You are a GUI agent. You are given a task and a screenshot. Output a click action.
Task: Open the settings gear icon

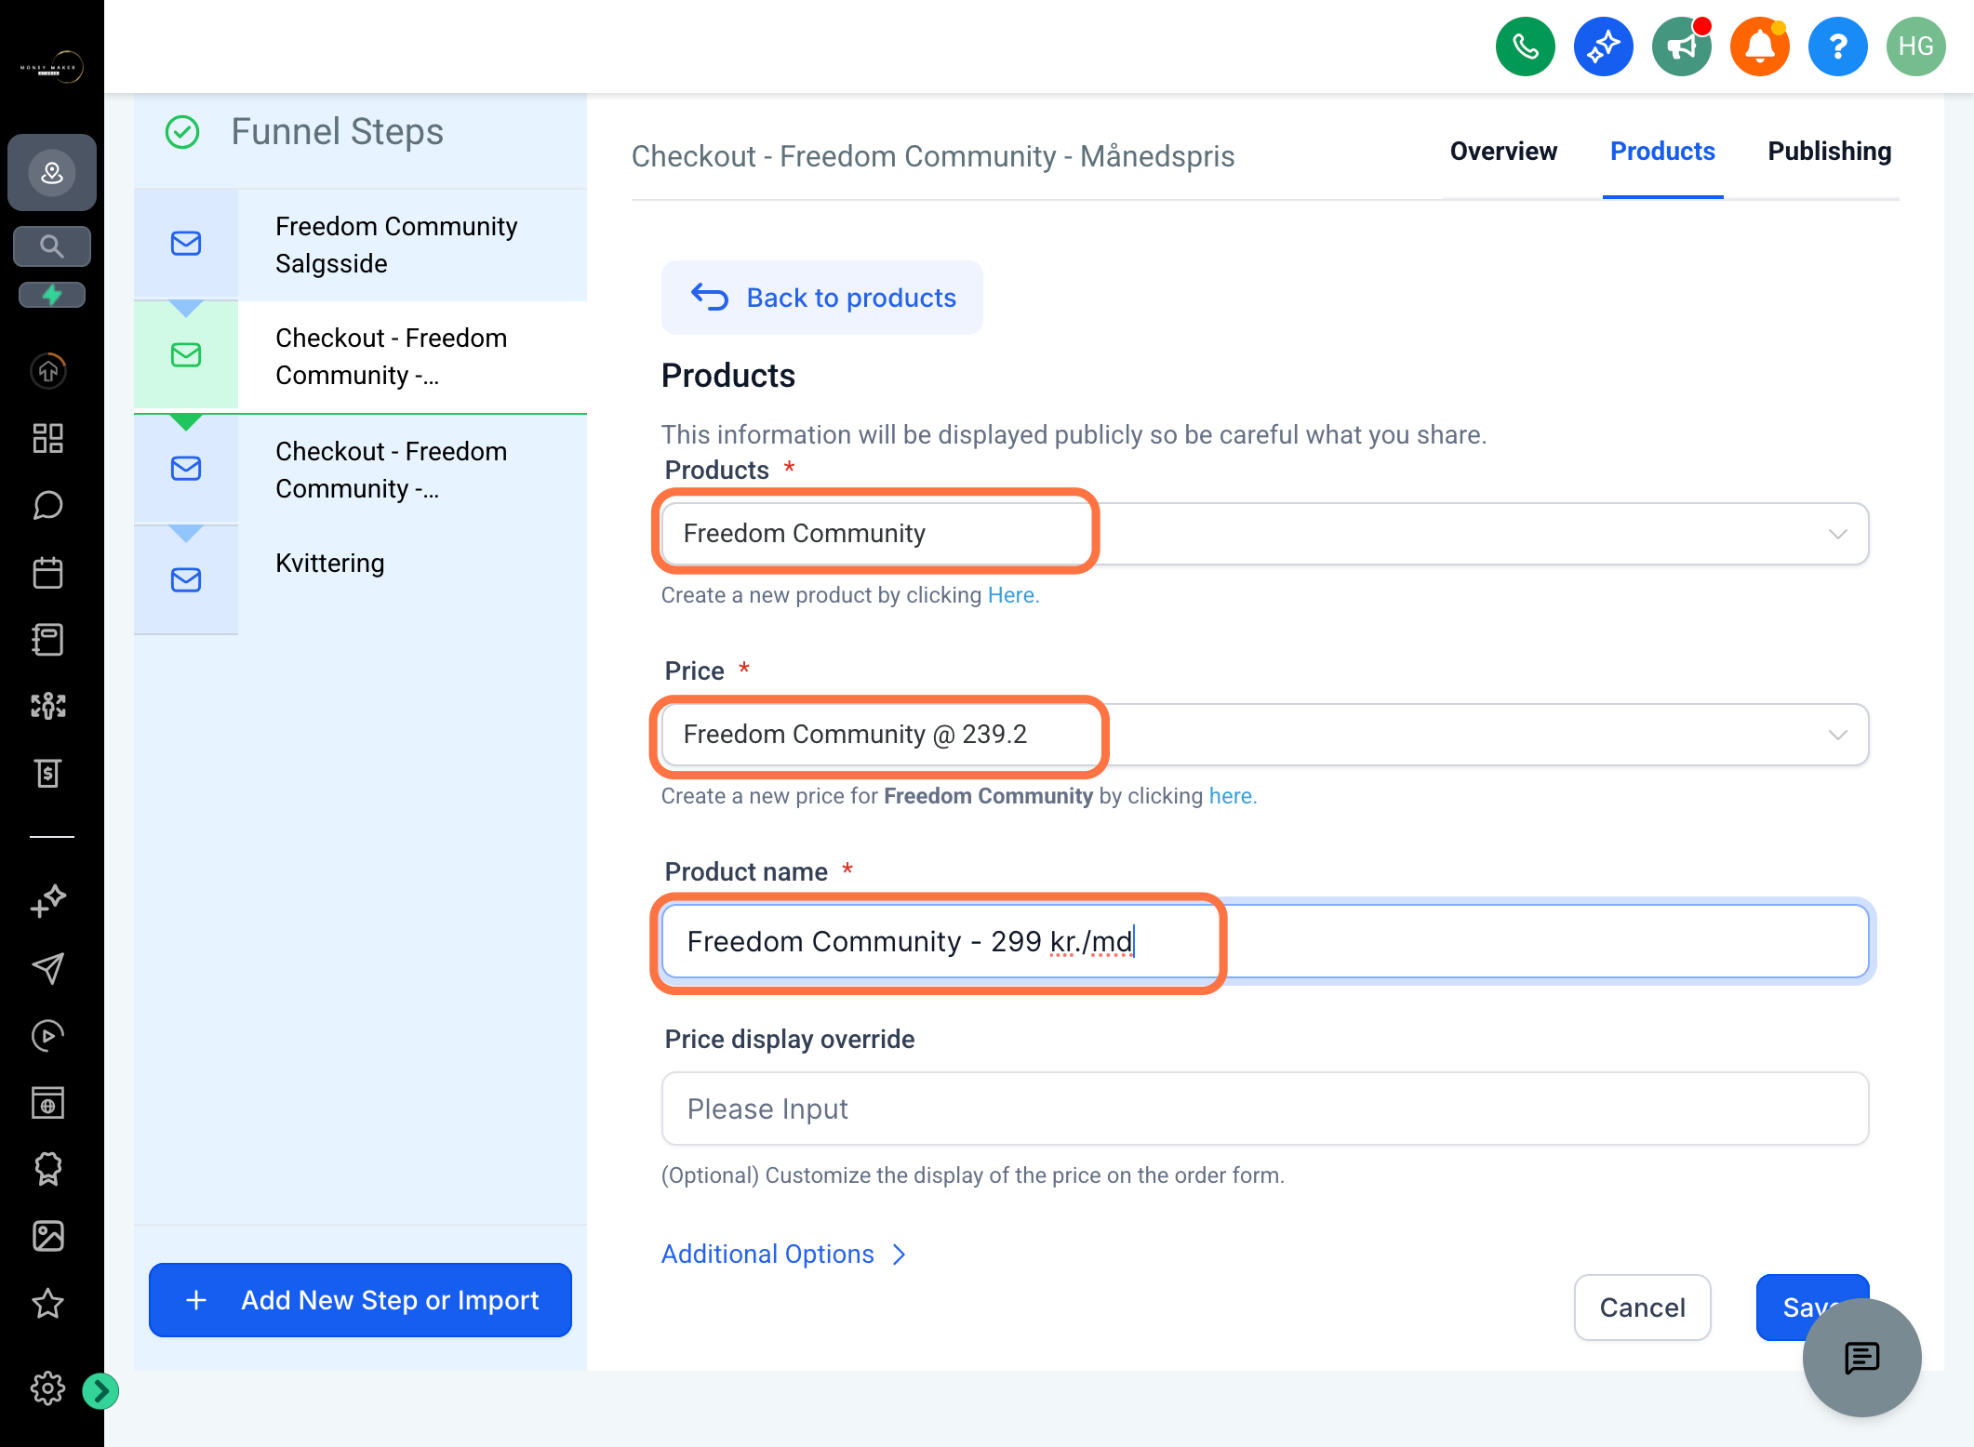click(x=48, y=1388)
